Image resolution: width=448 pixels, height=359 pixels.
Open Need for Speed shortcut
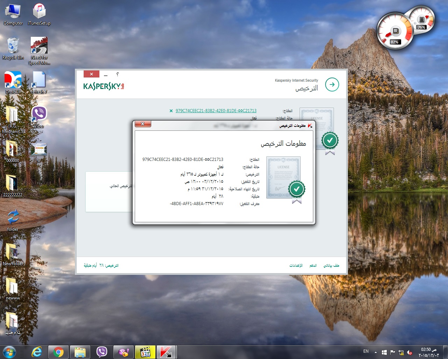tap(39, 51)
